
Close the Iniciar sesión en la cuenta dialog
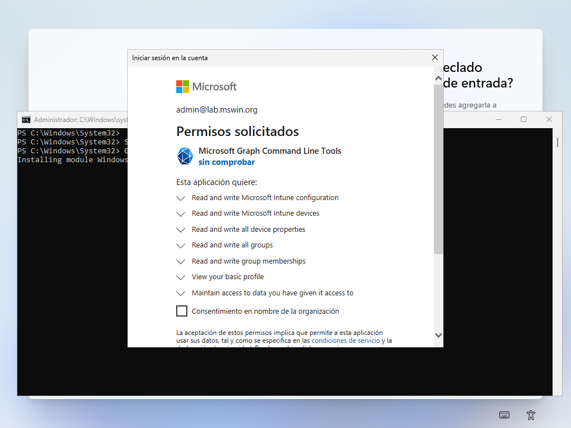point(435,57)
